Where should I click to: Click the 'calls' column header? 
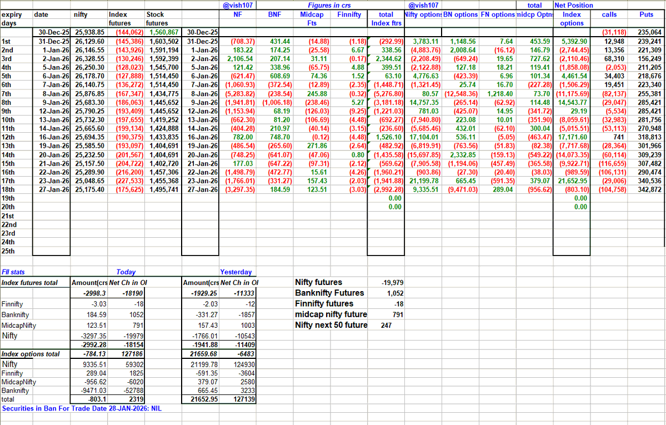(609, 14)
